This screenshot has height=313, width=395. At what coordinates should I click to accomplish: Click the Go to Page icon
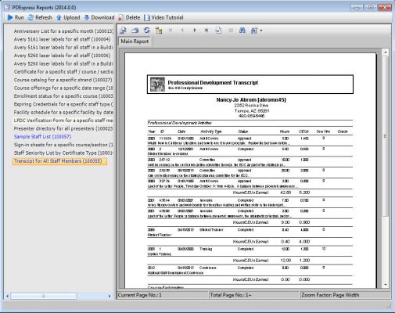[x=218, y=31]
